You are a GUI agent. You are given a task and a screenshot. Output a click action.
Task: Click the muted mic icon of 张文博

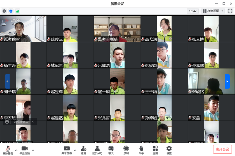click(190, 39)
